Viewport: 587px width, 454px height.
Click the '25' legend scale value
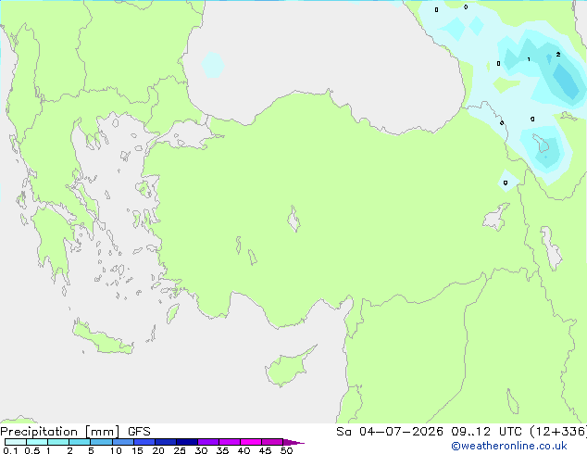180,450
